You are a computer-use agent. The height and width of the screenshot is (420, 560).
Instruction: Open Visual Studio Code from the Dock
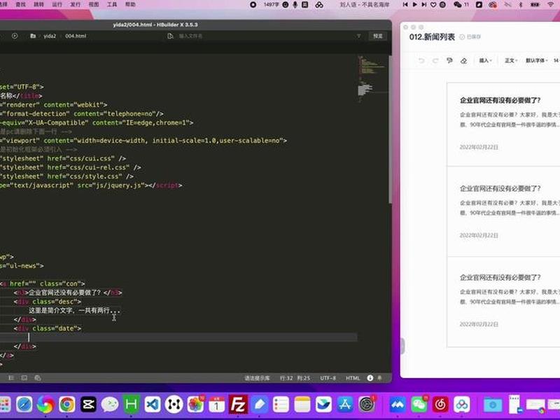(x=153, y=405)
